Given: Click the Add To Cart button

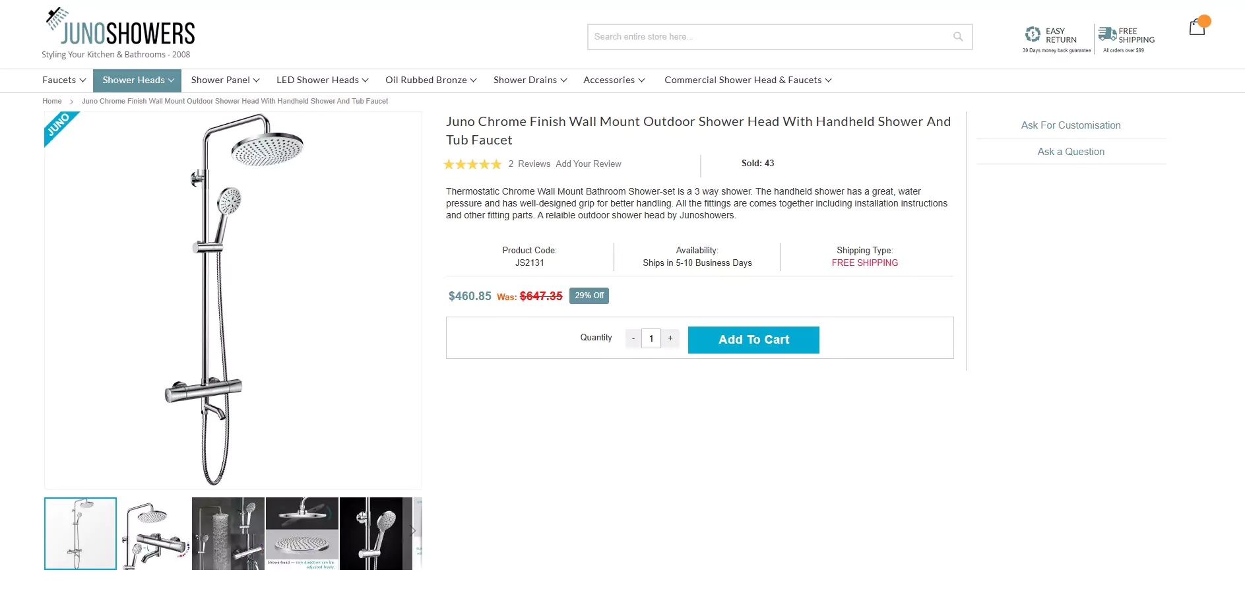Looking at the screenshot, I should tap(753, 340).
